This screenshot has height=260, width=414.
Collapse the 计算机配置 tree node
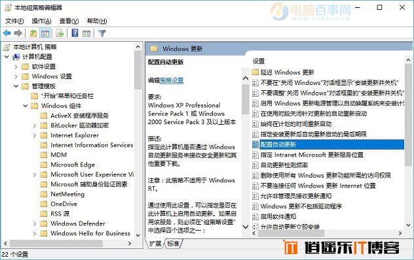[x=7, y=57]
